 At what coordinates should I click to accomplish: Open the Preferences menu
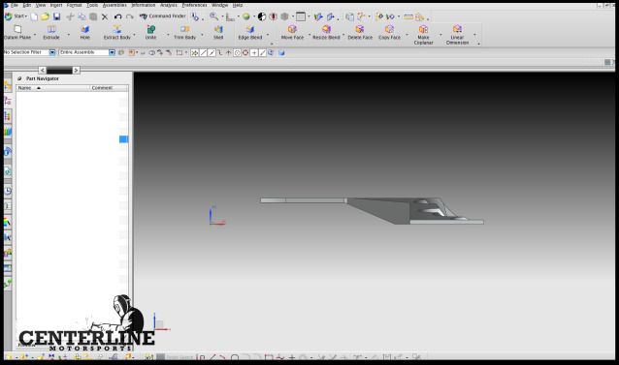pyautogui.click(x=194, y=5)
